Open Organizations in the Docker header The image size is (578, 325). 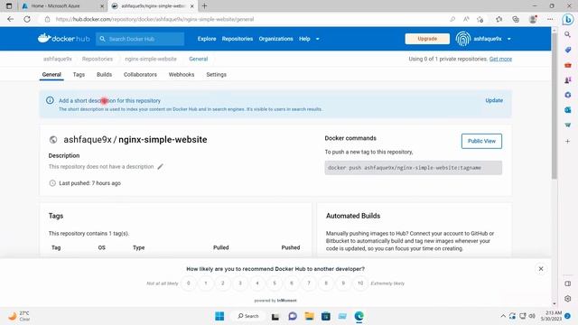pos(275,39)
